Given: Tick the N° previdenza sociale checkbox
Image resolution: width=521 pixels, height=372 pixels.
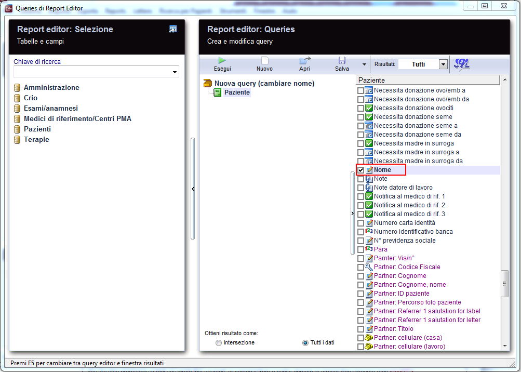Looking at the screenshot, I should 360,241.
